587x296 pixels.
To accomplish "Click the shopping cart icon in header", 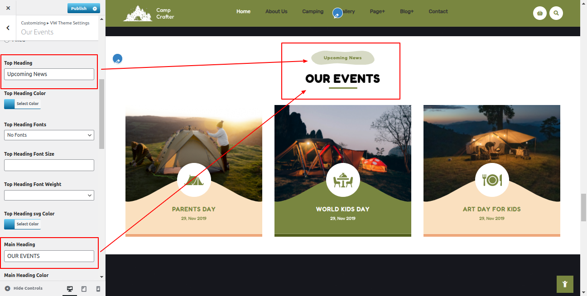I will tap(539, 13).
